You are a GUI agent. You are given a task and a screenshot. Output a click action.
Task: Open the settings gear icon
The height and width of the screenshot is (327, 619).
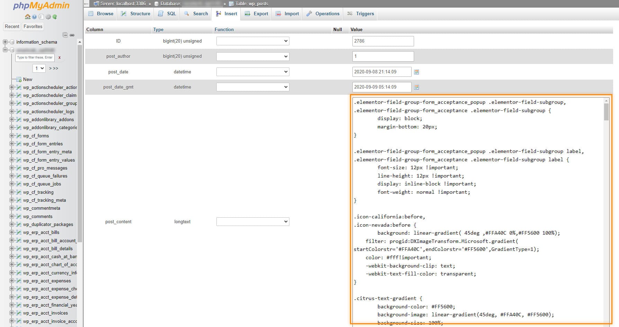click(48, 17)
